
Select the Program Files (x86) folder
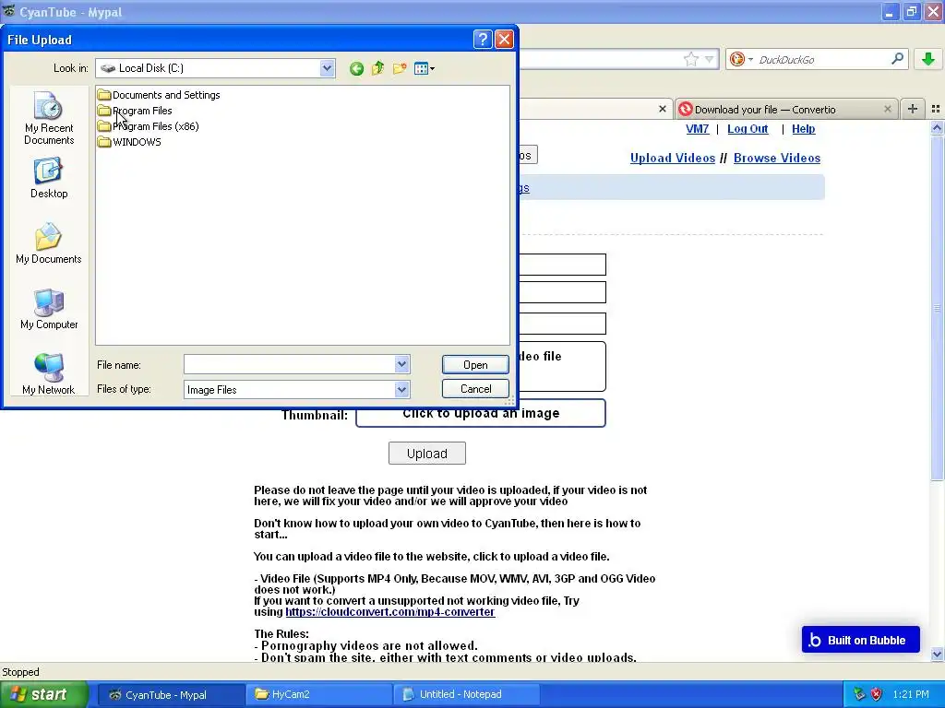tap(149, 125)
